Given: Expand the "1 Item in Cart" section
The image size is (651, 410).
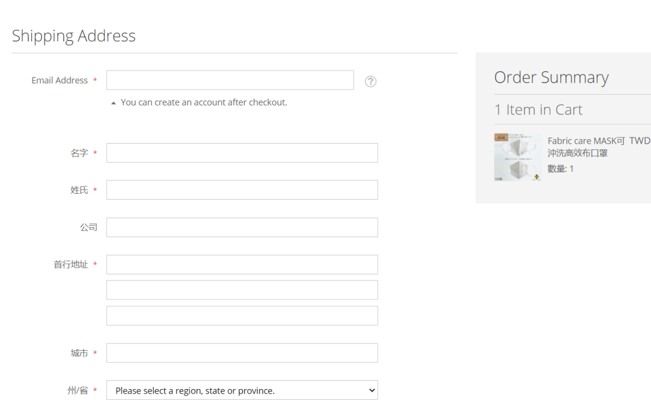Looking at the screenshot, I should tap(538, 110).
